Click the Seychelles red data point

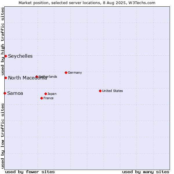pos(6,56)
